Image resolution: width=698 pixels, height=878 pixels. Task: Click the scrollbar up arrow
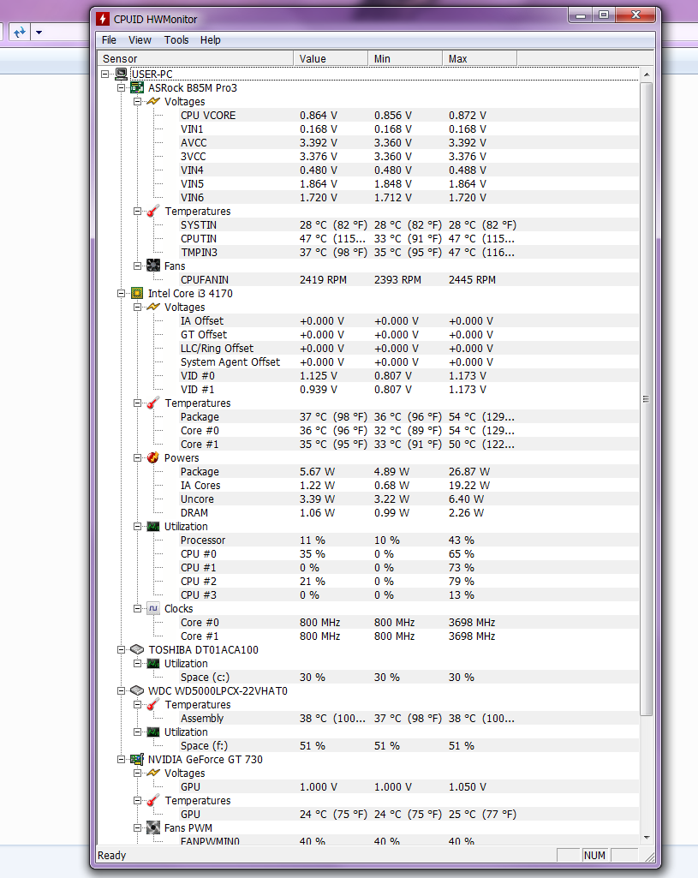(647, 75)
